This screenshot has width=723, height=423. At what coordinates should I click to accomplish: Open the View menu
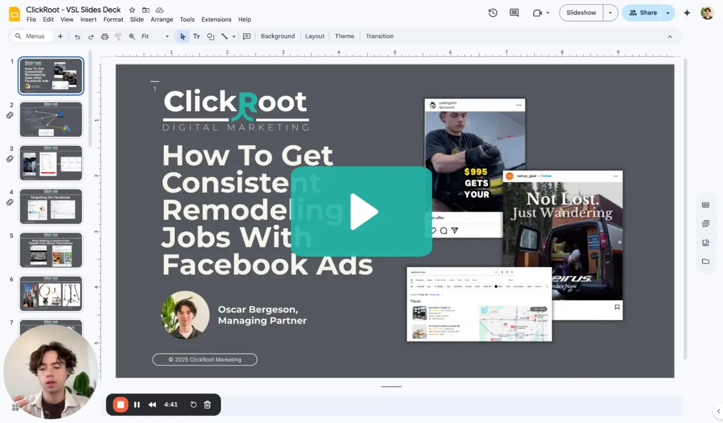point(67,19)
